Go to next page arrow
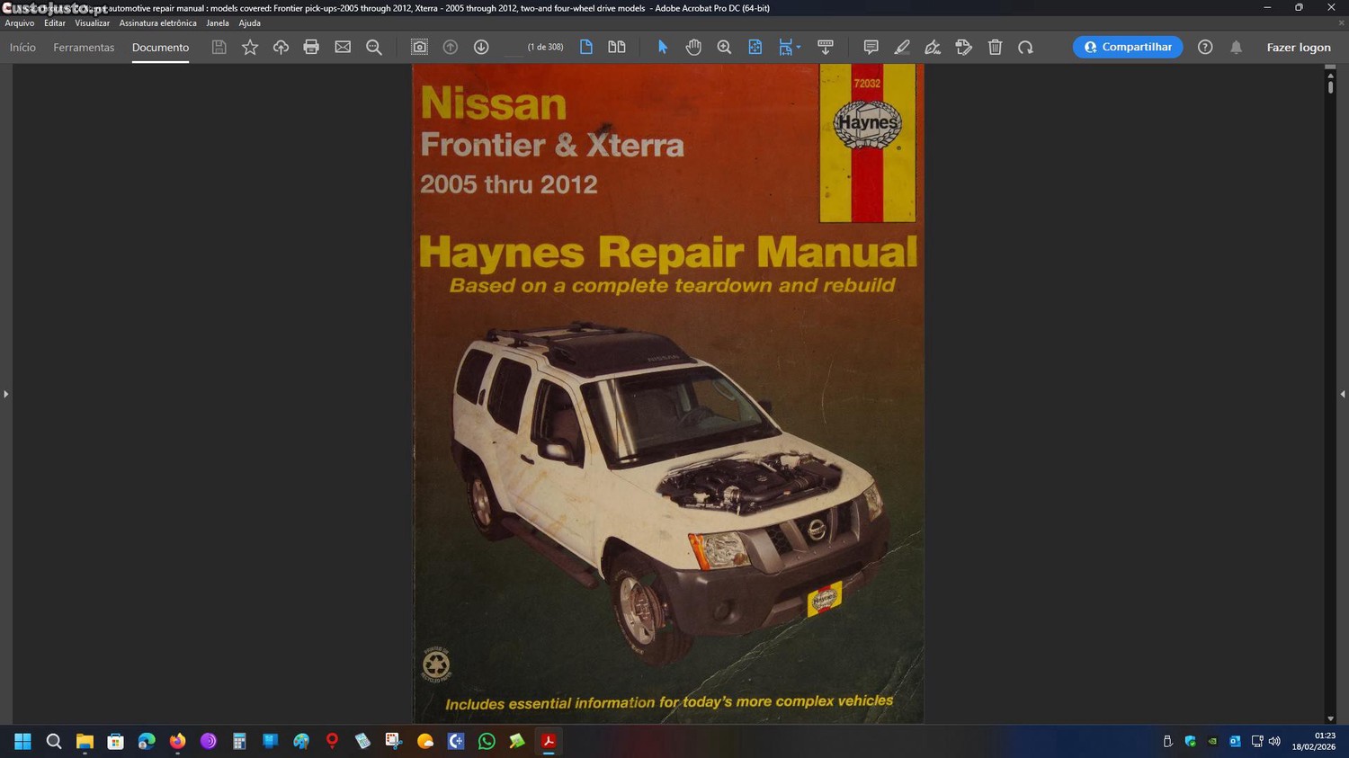Screen dimensions: 1349x758 481,47
